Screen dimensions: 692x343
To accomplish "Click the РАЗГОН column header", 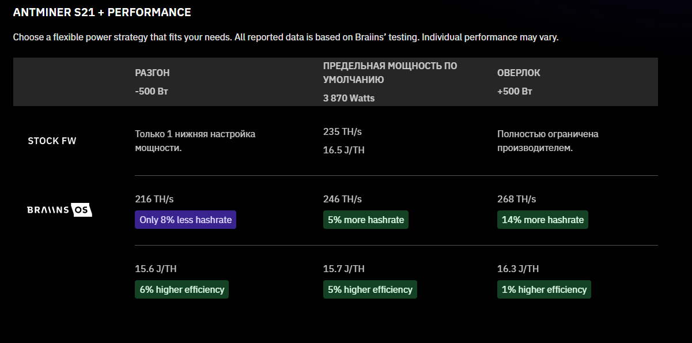I will point(152,73).
